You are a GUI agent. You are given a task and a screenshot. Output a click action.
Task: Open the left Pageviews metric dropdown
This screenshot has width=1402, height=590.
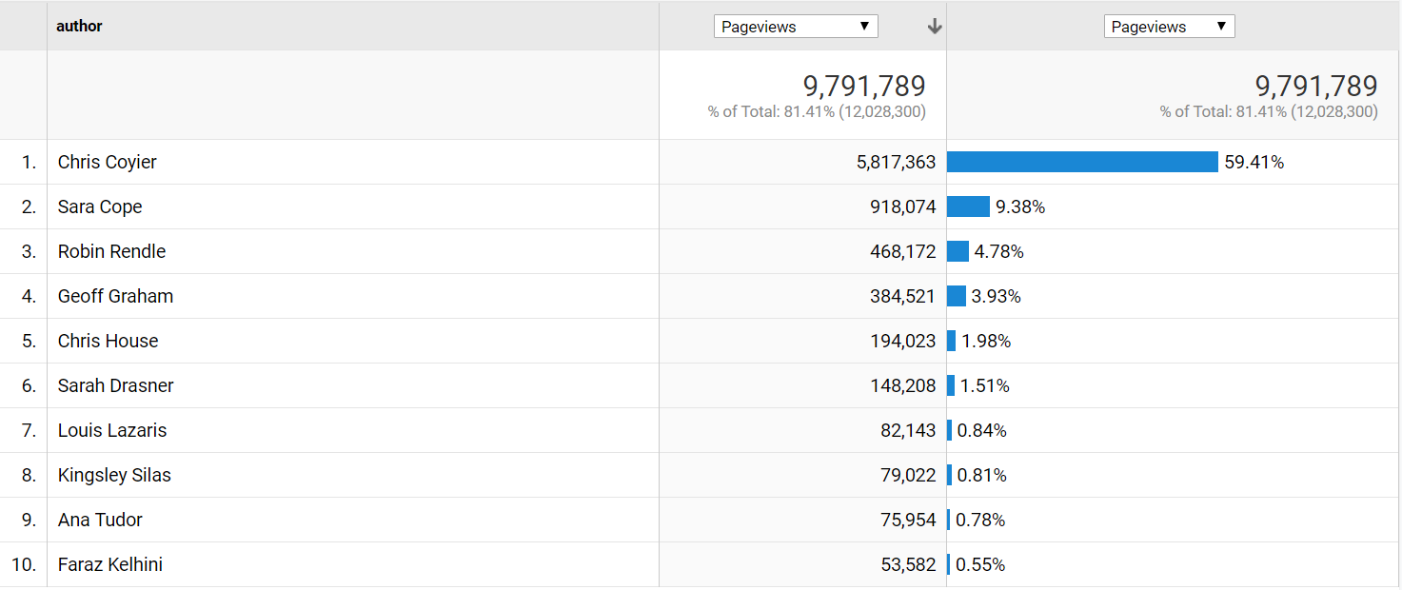click(x=796, y=27)
